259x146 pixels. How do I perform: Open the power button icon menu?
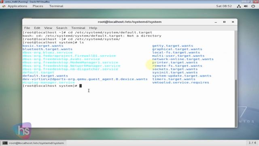[253, 6]
